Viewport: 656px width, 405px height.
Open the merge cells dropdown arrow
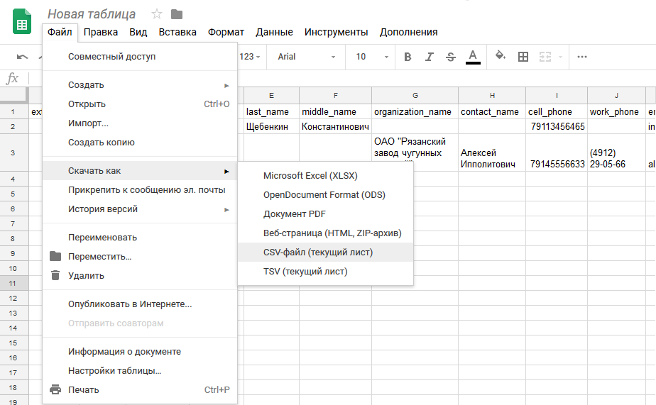[560, 57]
